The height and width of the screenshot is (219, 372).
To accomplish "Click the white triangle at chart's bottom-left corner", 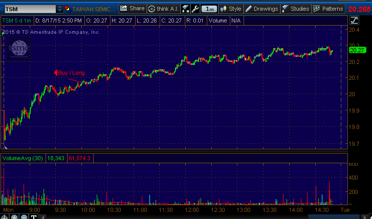I will click(x=5, y=147).
